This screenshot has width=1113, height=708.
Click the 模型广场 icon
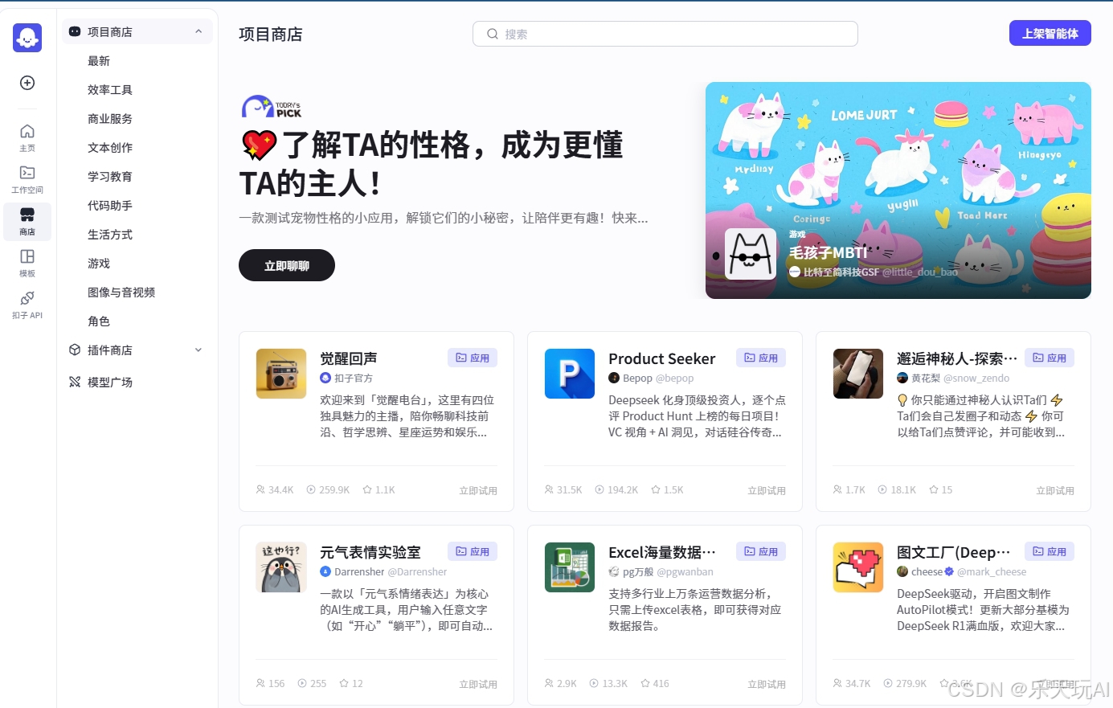(x=75, y=382)
